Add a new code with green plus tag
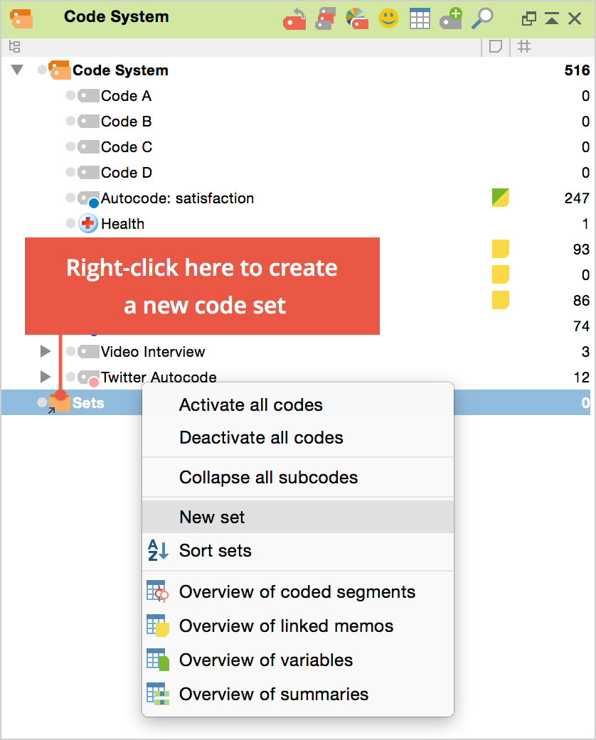Image resolution: width=596 pixels, height=740 pixels. pos(451,18)
